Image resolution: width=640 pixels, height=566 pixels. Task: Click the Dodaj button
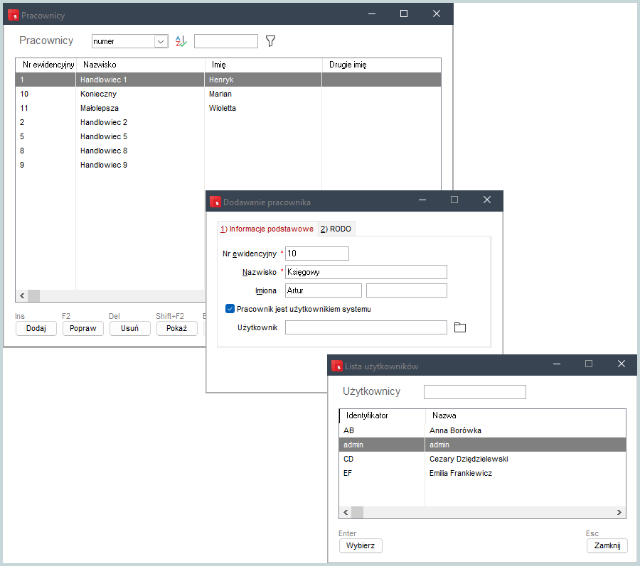[x=36, y=328]
